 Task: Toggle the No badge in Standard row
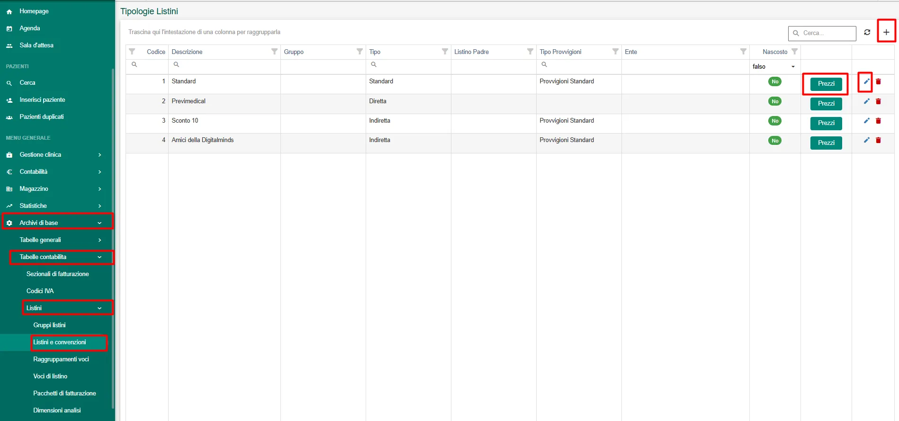click(775, 81)
